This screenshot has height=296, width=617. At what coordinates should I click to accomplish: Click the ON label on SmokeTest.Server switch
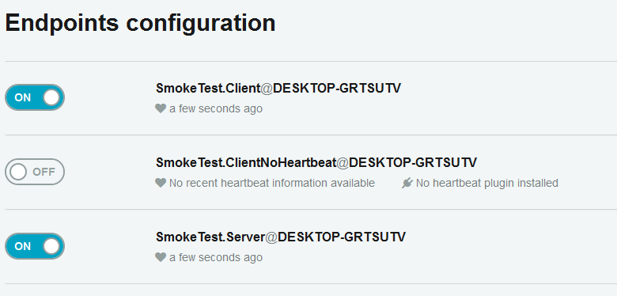tap(22, 246)
